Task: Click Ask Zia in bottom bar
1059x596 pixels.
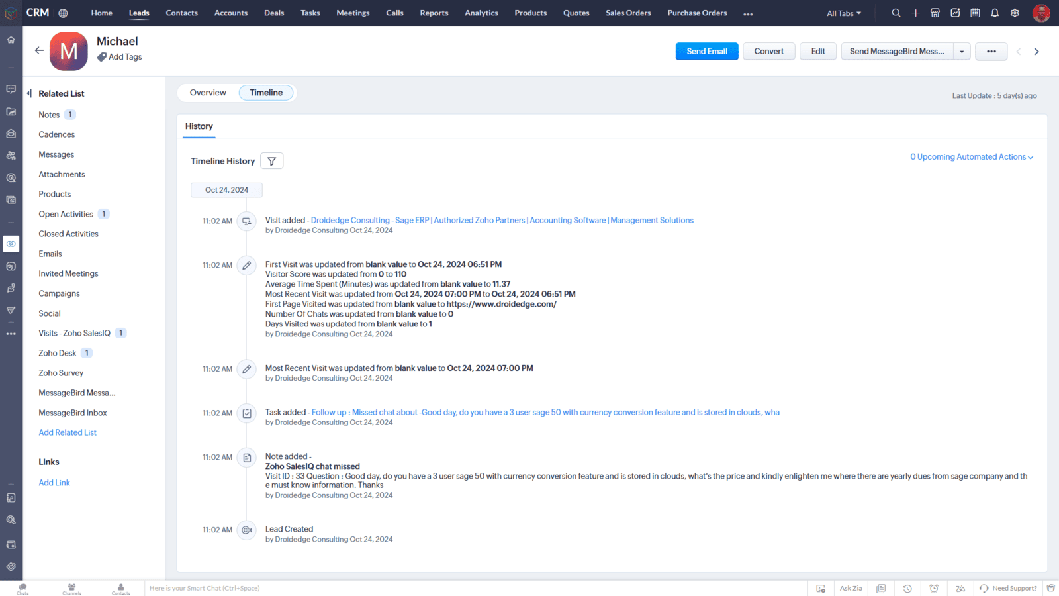Action: (851, 588)
